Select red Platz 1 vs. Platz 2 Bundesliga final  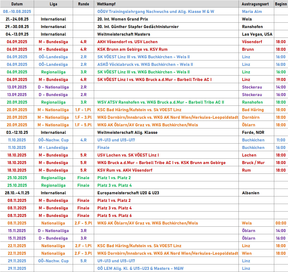[x=114, y=200]
